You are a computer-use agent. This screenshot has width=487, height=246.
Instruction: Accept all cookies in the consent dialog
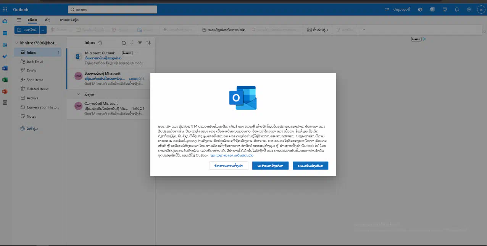(310, 166)
